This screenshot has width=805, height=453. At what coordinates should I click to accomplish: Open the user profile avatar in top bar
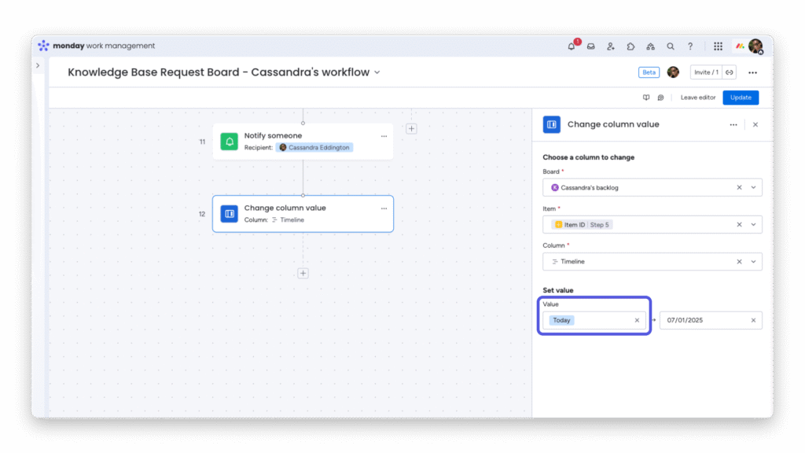coord(755,46)
